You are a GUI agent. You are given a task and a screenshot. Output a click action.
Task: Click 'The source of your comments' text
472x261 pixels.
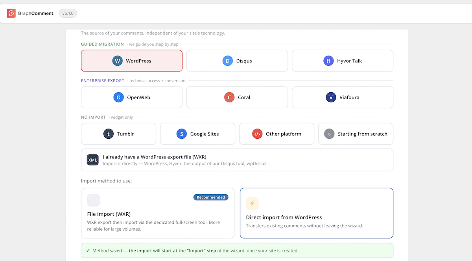[153, 33]
